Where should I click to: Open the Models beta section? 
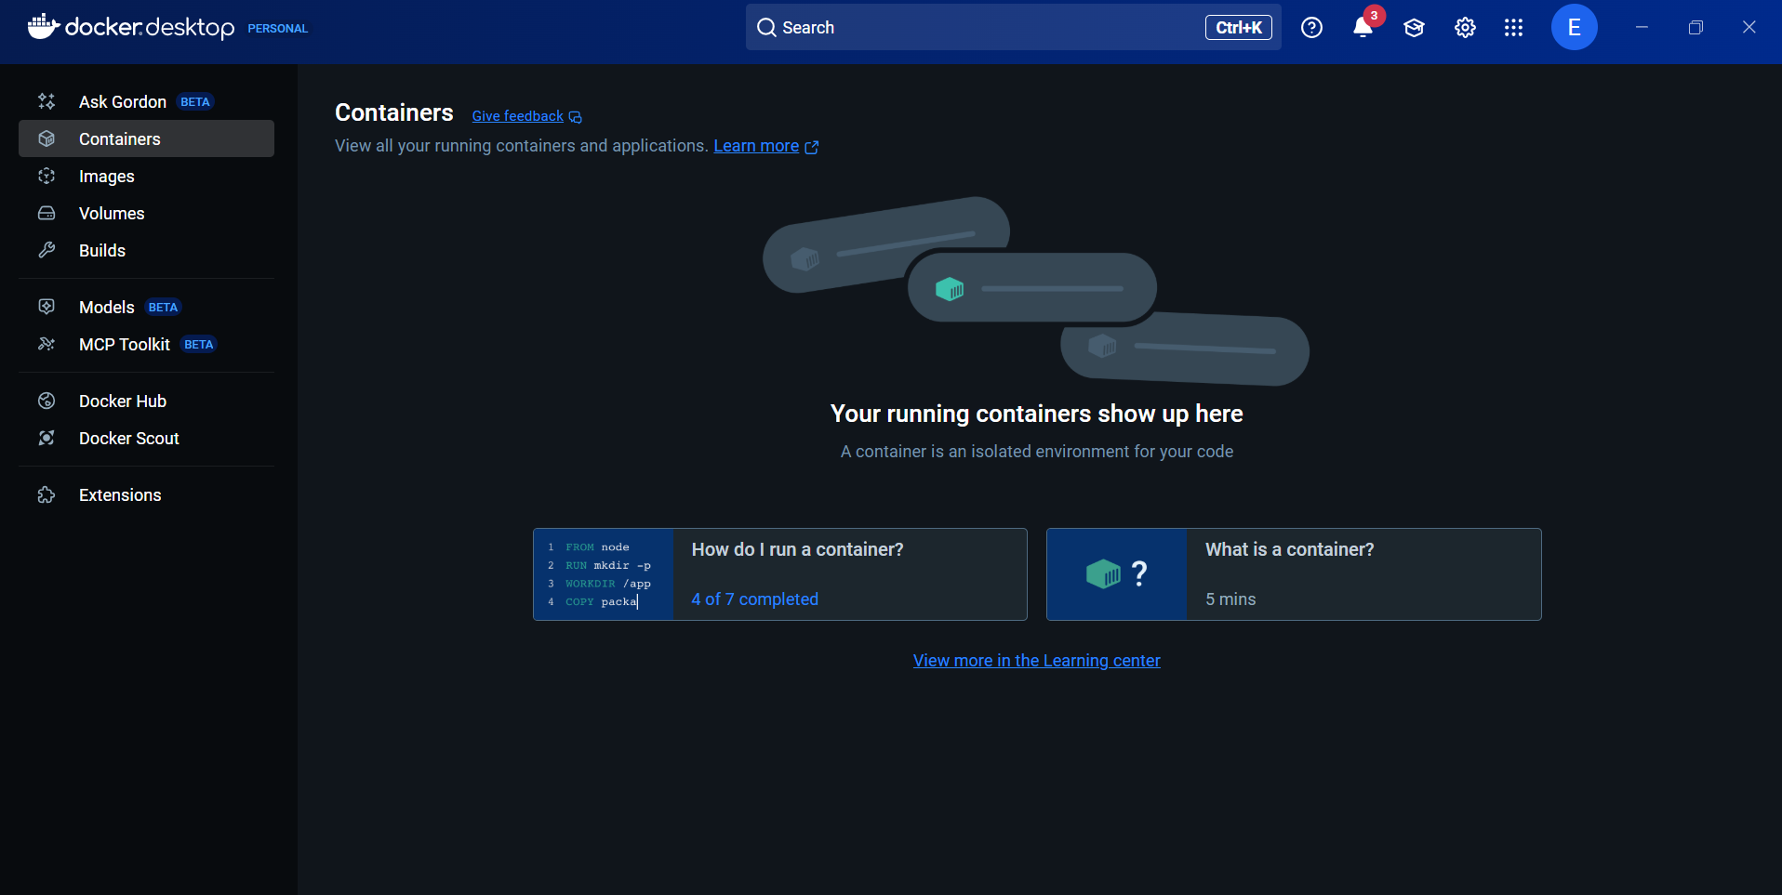tap(105, 307)
